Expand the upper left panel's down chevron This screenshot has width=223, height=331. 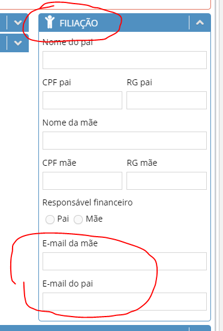point(18,22)
